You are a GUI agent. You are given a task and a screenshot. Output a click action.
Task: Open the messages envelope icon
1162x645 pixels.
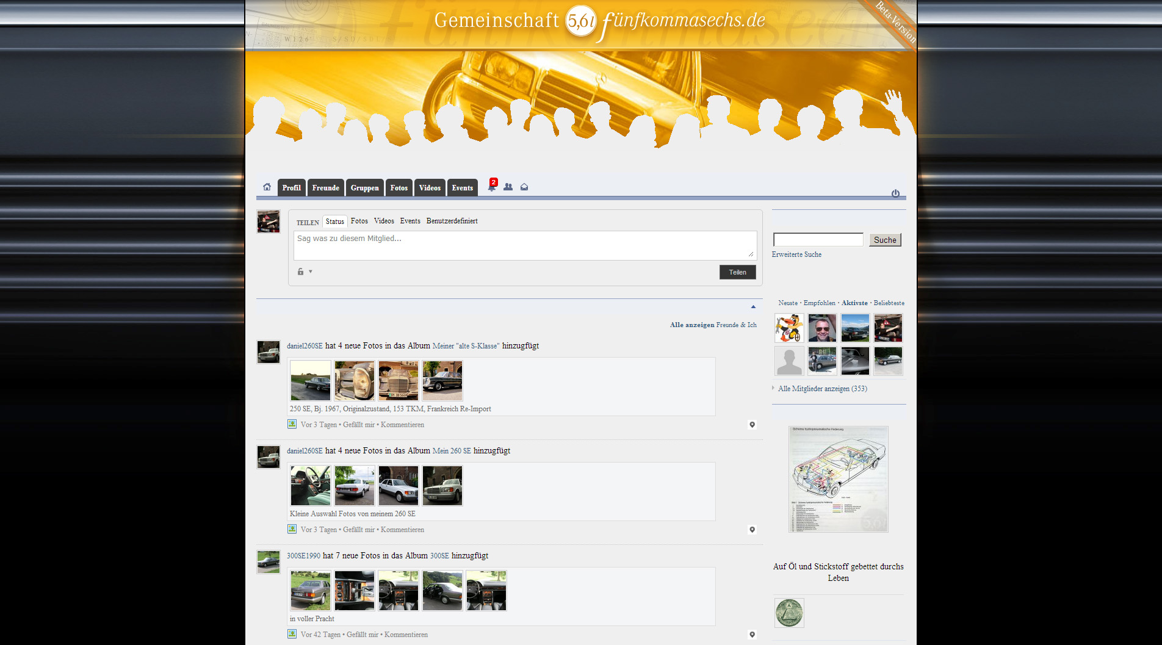[524, 187]
